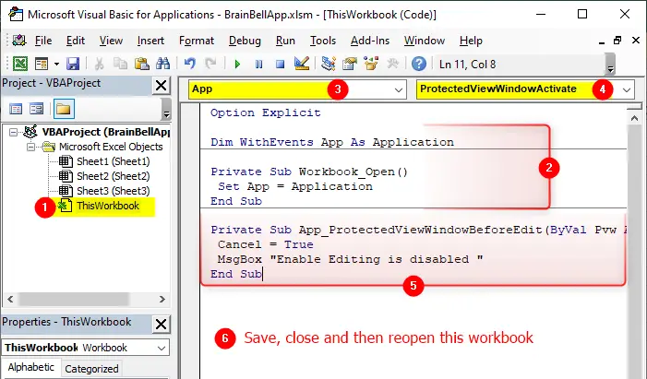This screenshot has width=647, height=379.
Task: Click the View Object icon in Project pane
Action: tap(36, 109)
